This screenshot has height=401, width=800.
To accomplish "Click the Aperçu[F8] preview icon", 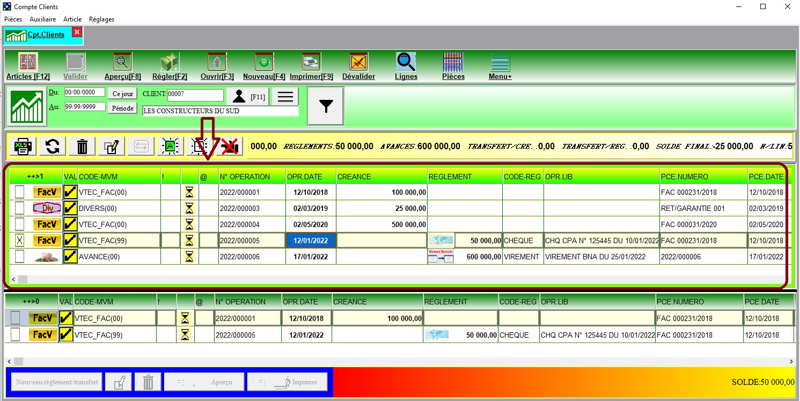I will [122, 65].
